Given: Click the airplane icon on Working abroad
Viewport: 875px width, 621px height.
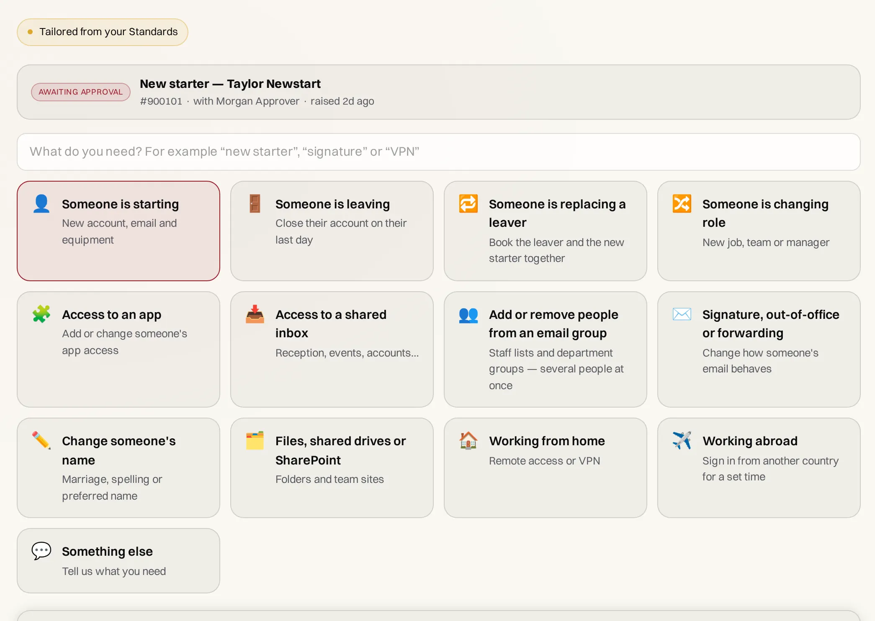Looking at the screenshot, I should (682, 441).
